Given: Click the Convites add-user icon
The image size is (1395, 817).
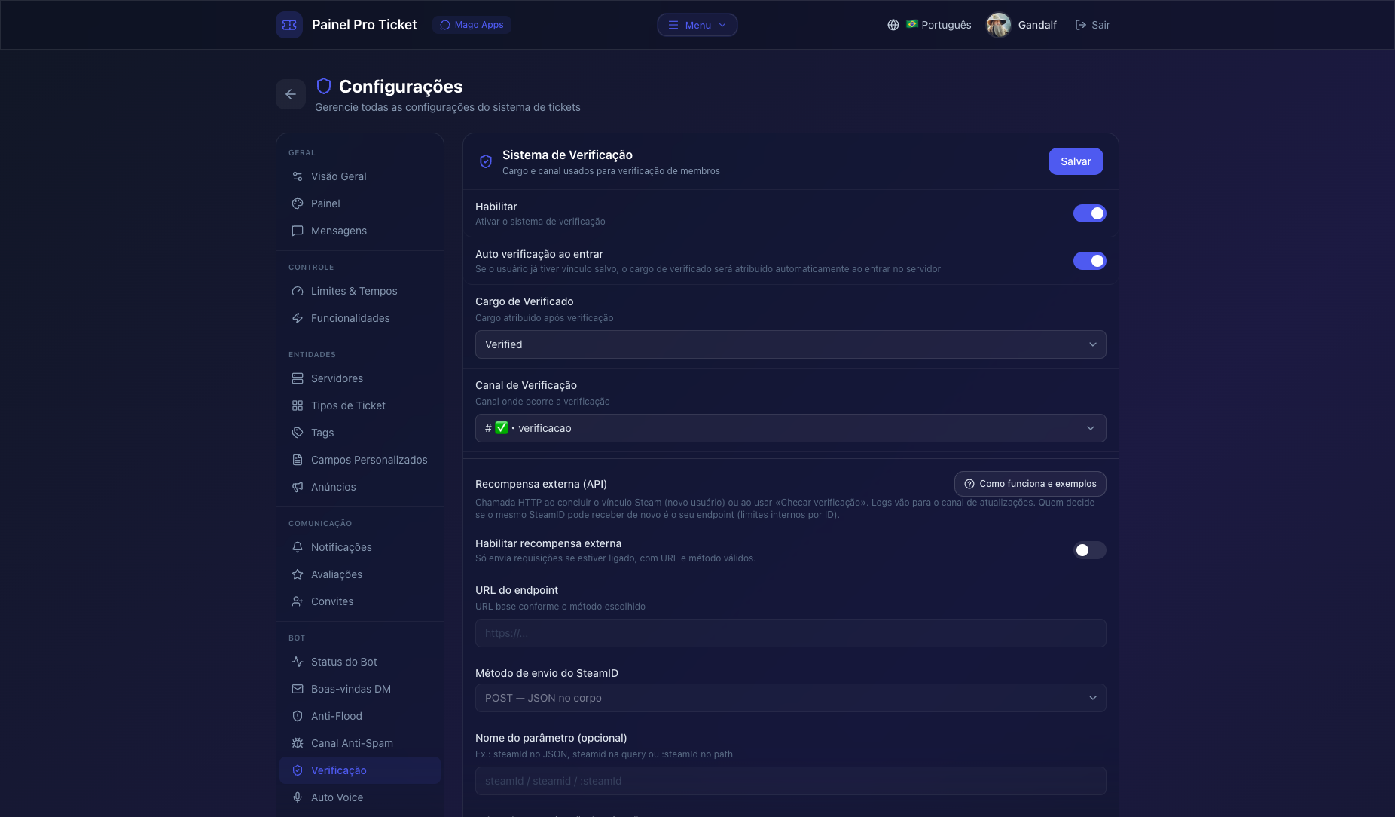Looking at the screenshot, I should (x=298, y=601).
